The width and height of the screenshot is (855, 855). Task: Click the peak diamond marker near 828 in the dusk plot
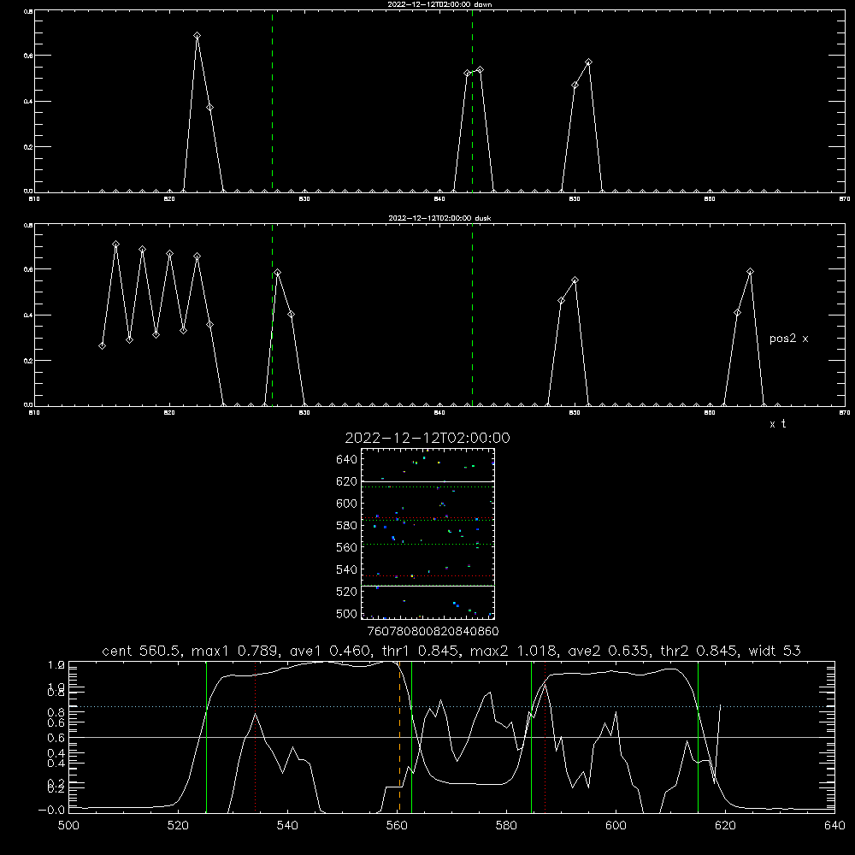pos(278,273)
